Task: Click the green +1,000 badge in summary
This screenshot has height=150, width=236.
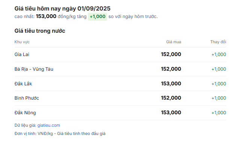Action: [x=98, y=17]
